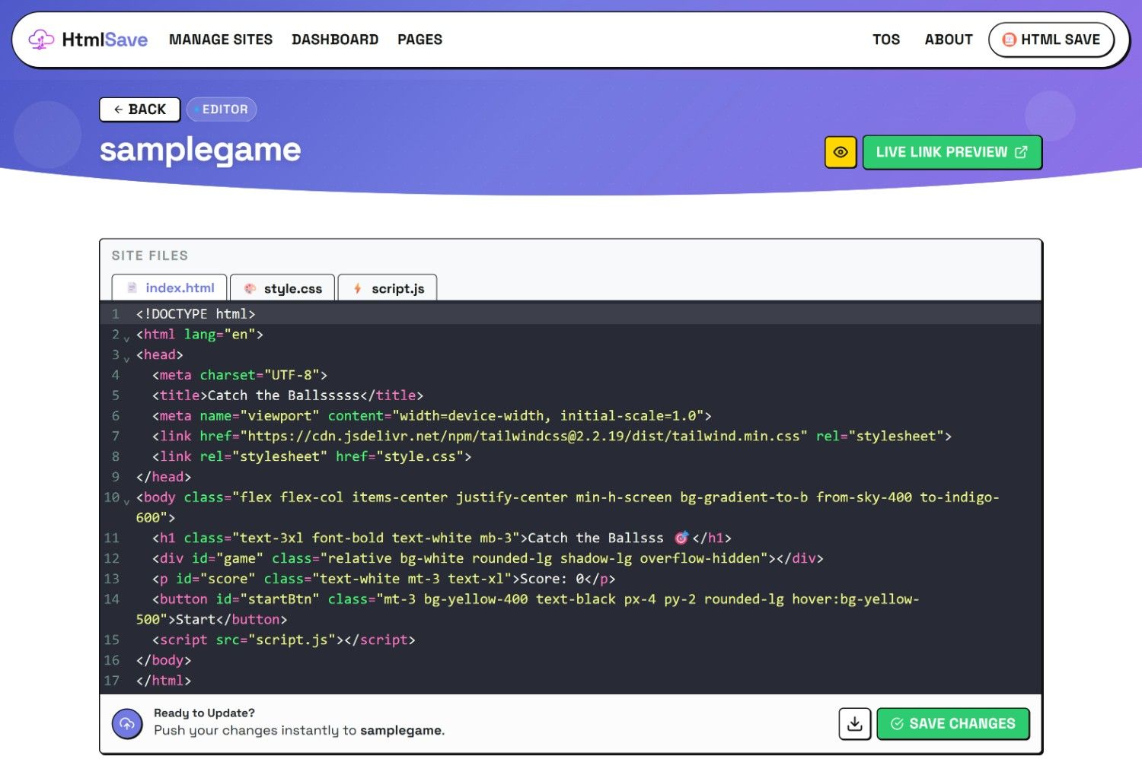Go to the Dashboard menu item
Screen dimensions: 1142x759
click(x=335, y=39)
